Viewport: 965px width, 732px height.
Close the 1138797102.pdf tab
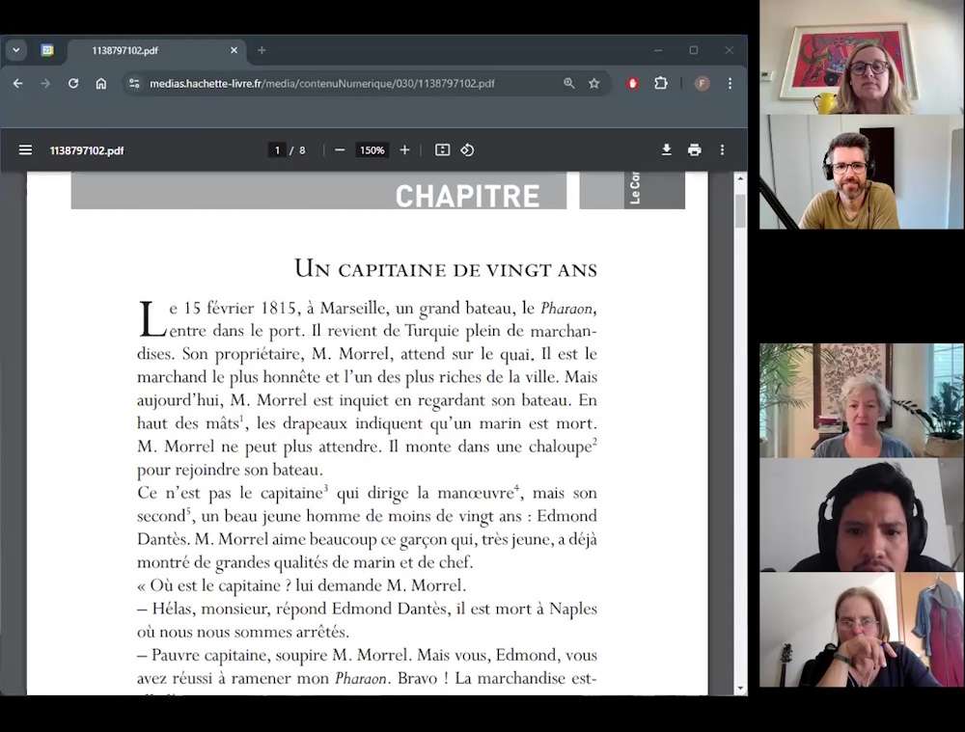(x=234, y=50)
